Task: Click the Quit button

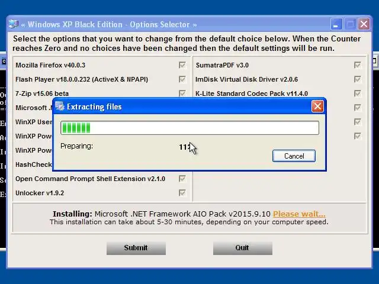Action: 243,248
